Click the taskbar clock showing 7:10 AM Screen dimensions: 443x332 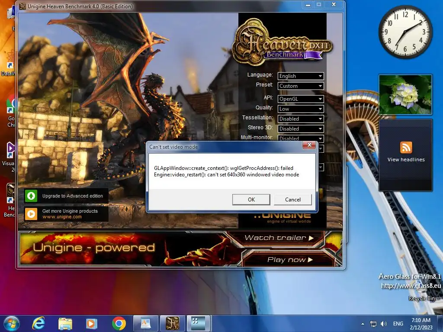(x=421, y=324)
